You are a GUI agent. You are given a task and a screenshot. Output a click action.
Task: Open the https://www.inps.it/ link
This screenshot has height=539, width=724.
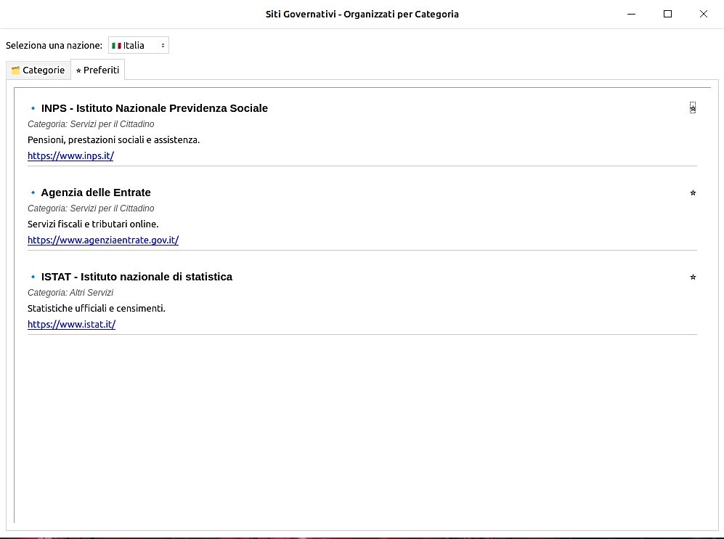pyautogui.click(x=70, y=155)
